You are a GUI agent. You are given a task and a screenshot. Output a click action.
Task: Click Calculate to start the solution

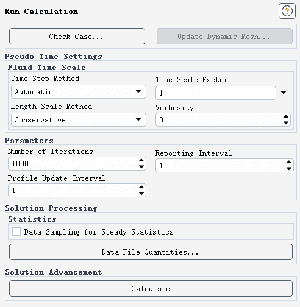point(151,289)
